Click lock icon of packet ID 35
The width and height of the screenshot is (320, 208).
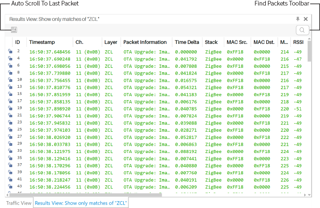(x=10, y=158)
